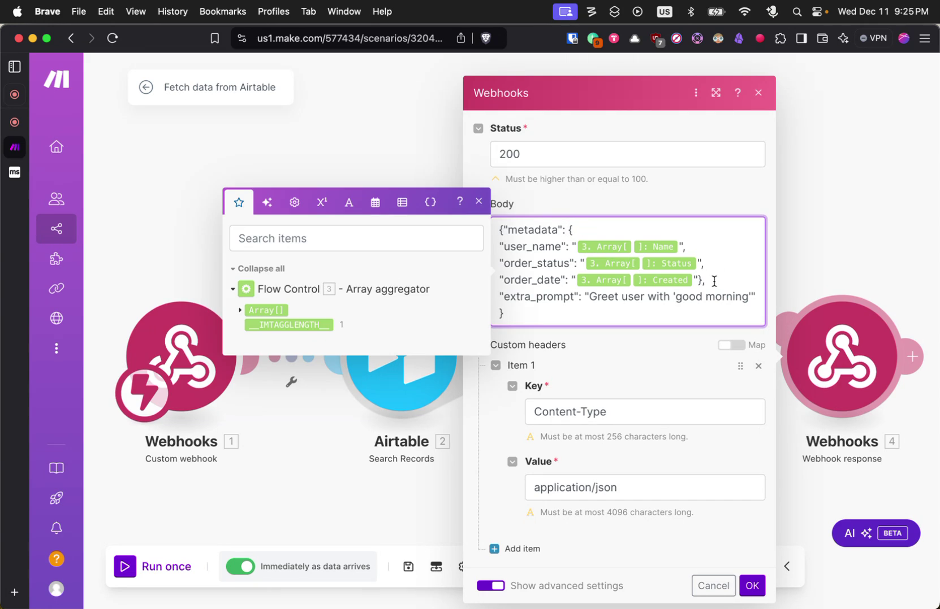Click the Run once button
Viewport: 940px width, 609px height.
click(x=153, y=566)
